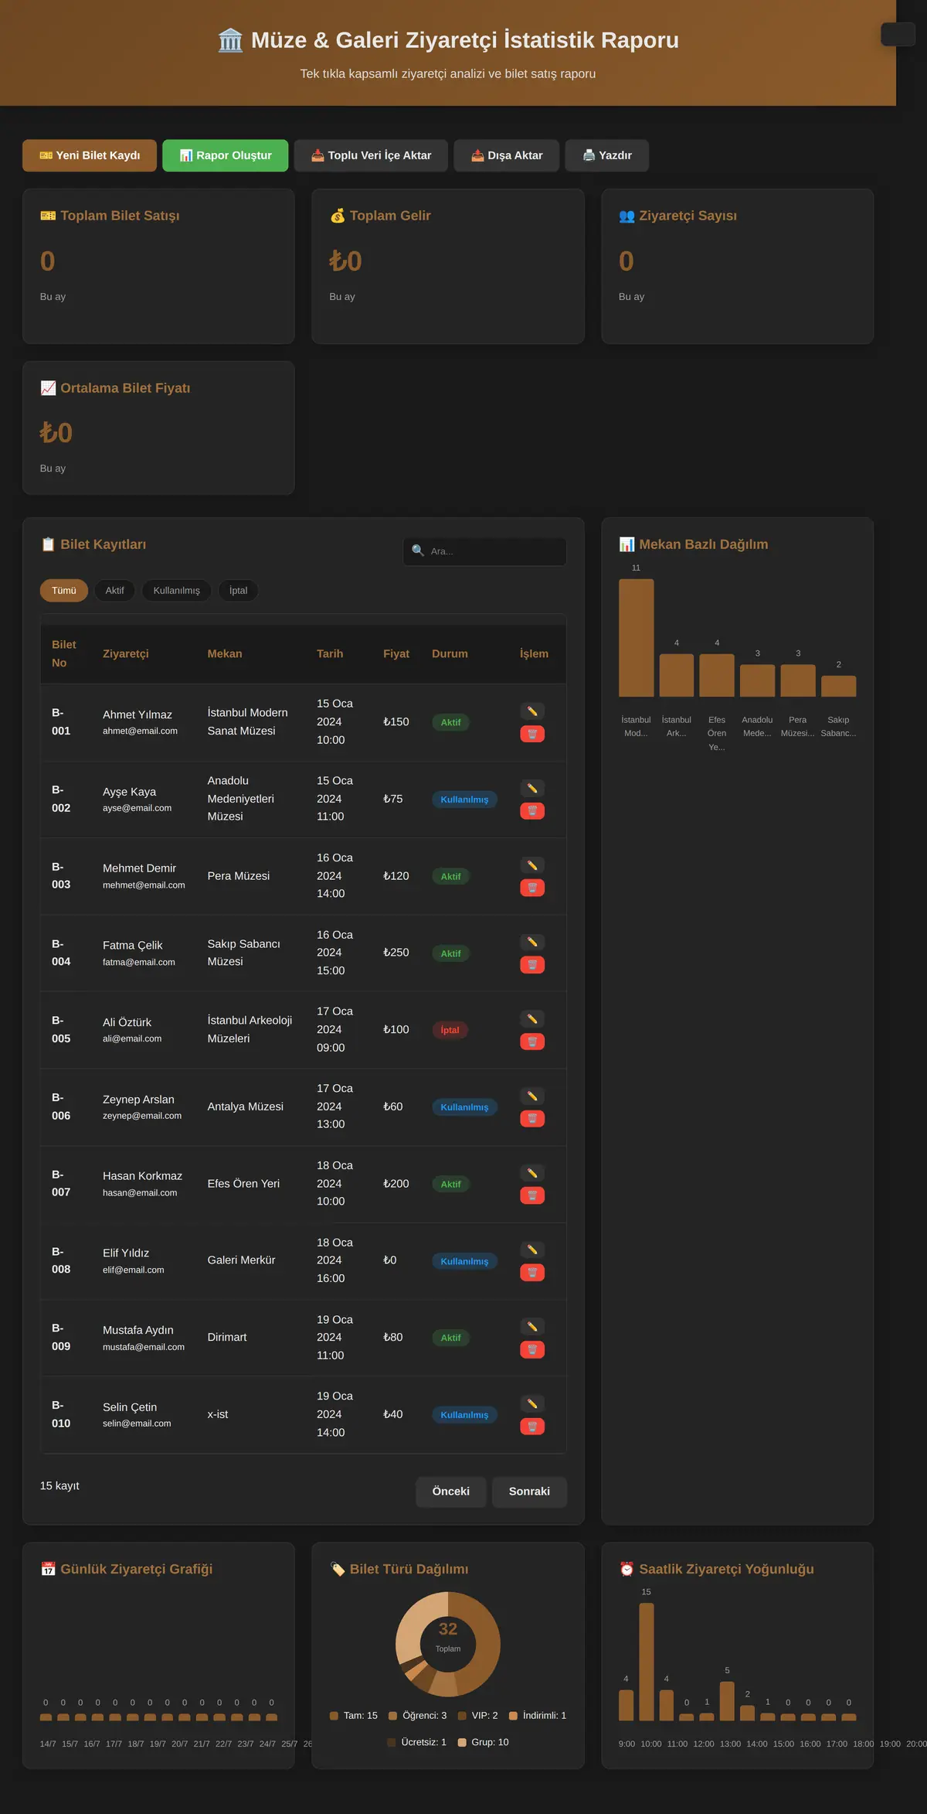927x1814 pixels.
Task: Click the Dışa Aktar button
Action: tap(507, 155)
